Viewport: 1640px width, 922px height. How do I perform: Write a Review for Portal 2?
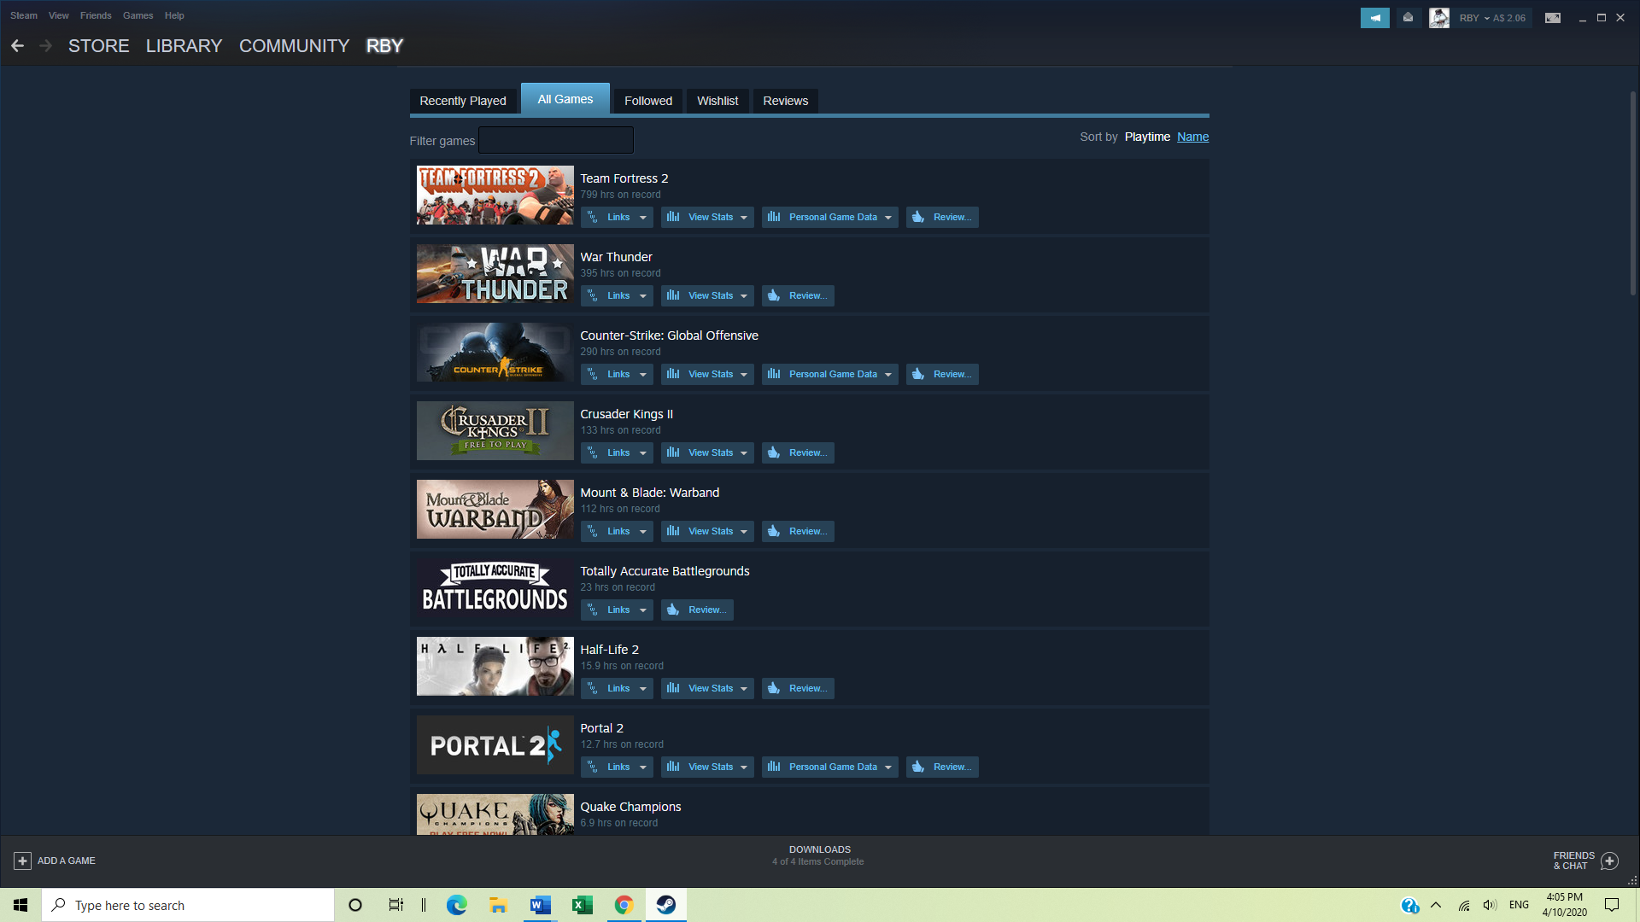tap(942, 767)
